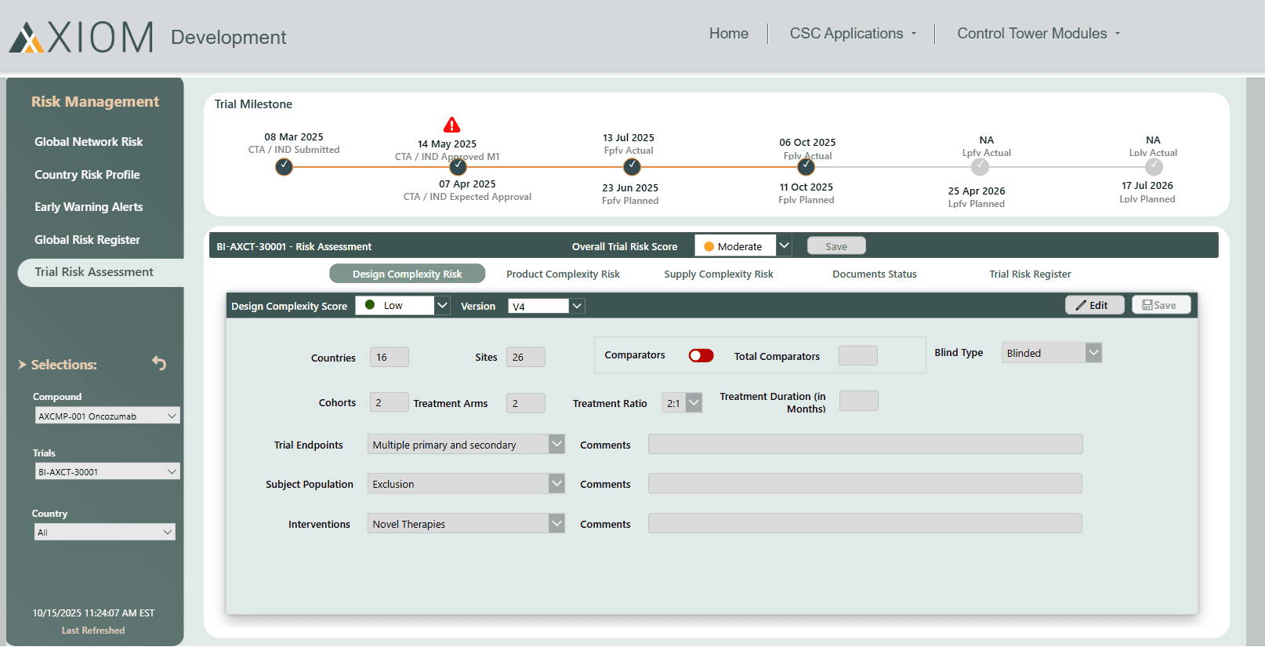Click the CTA / IND Approved M1 milestone marker
Screen dimensions: 1265x647
(x=459, y=166)
